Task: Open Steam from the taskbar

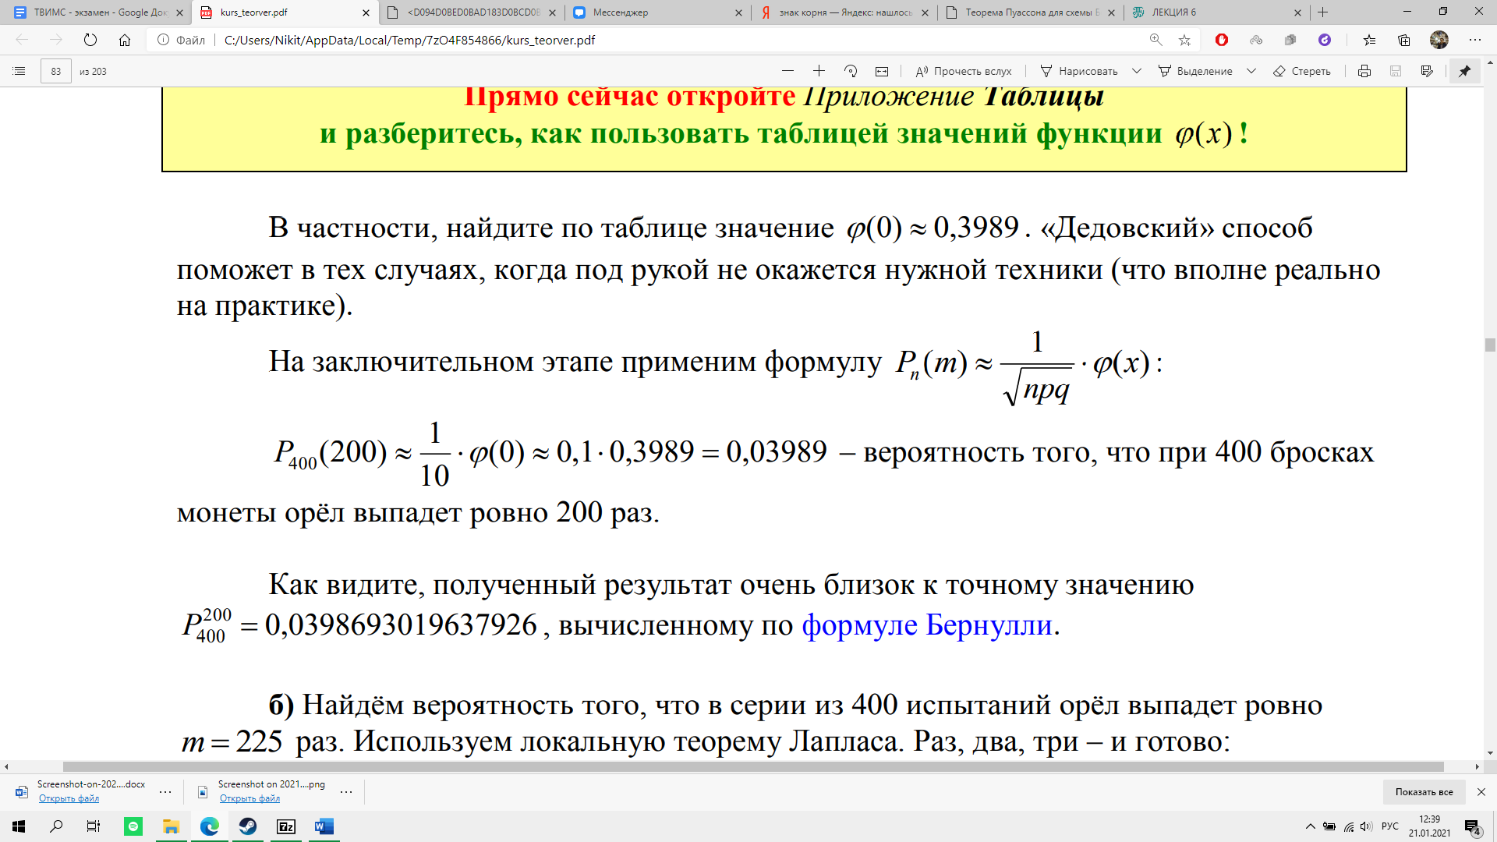Action: (x=247, y=826)
